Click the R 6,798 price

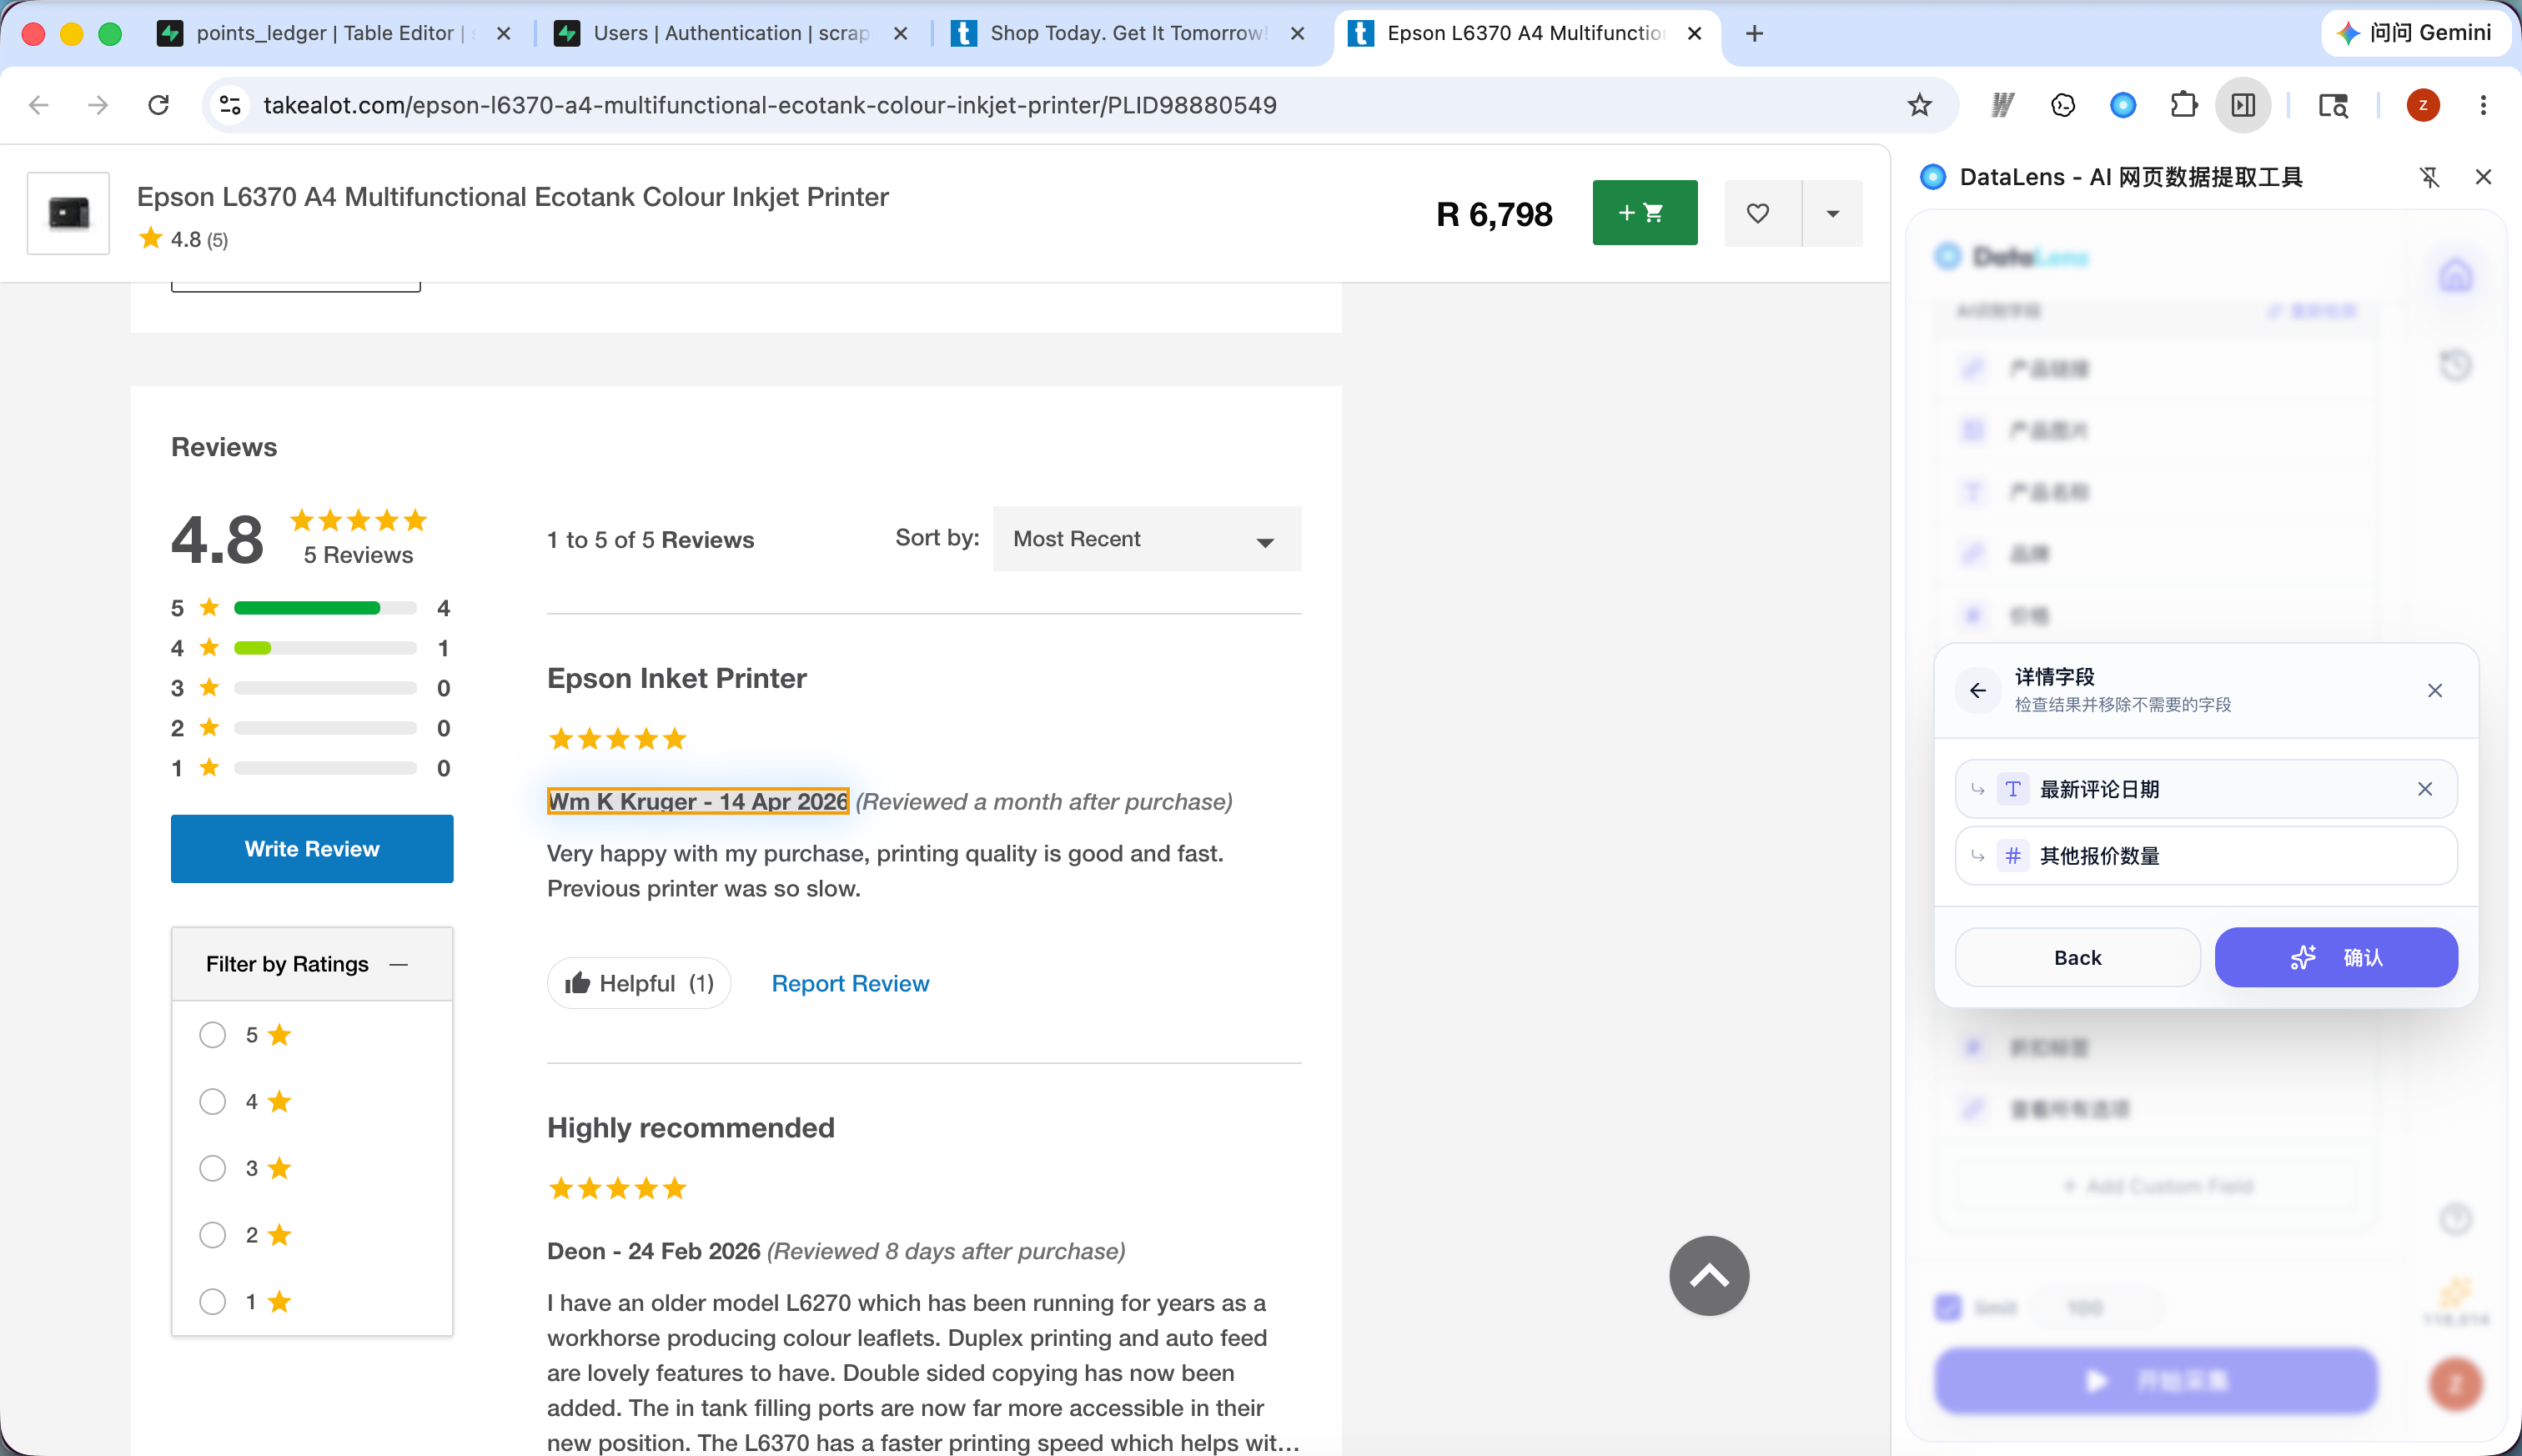coord(1494,214)
